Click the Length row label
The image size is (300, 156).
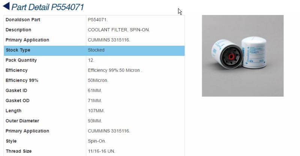[13, 111]
